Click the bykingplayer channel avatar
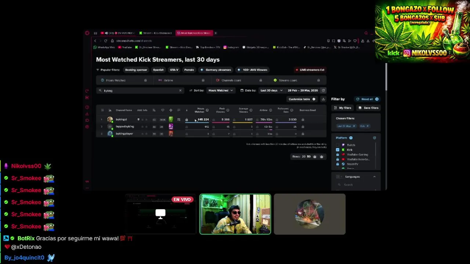Screen dimensions: 470x264 click(x=110, y=134)
